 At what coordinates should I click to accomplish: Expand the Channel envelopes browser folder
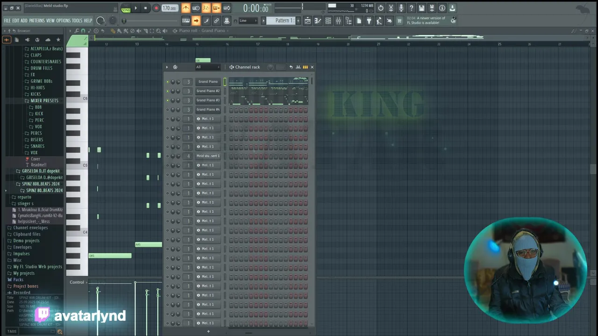click(30, 228)
